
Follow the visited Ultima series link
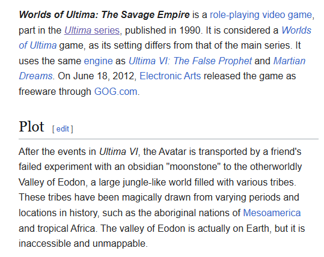92,31
